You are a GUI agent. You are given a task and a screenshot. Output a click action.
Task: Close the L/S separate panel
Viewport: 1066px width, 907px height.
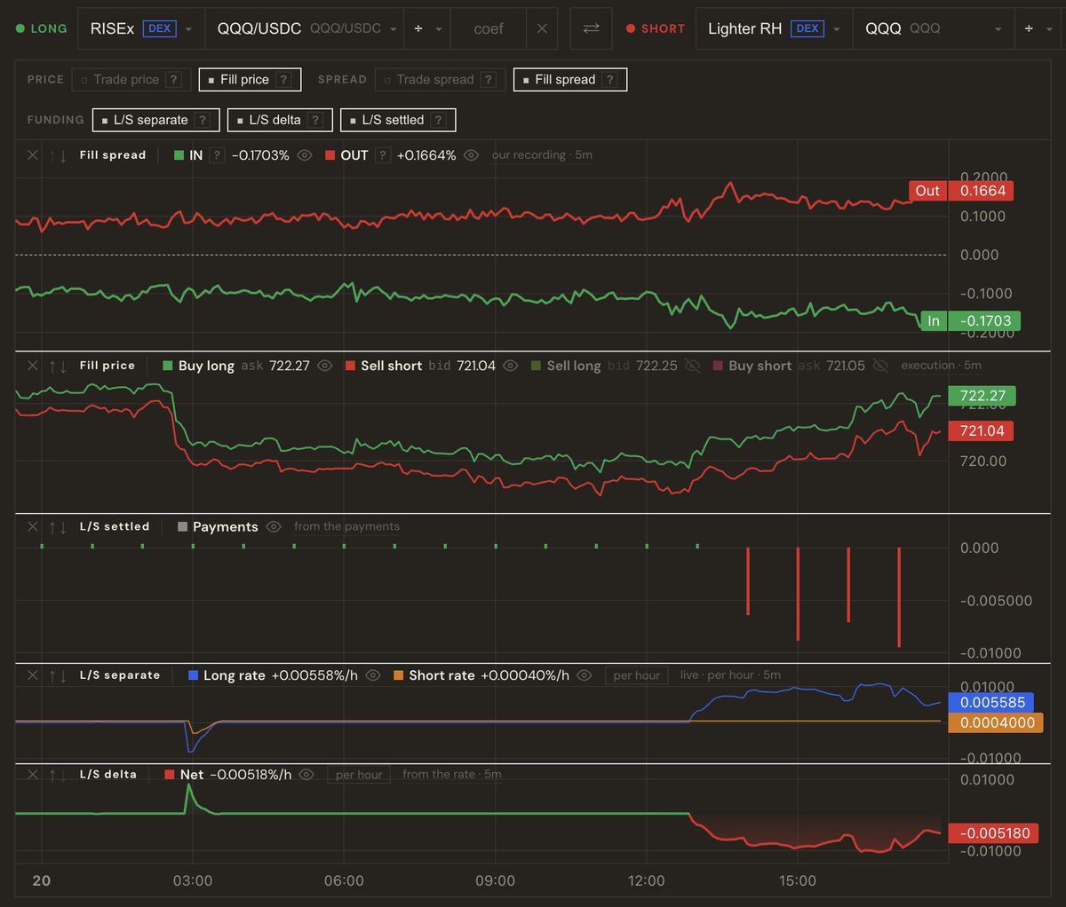coord(32,675)
